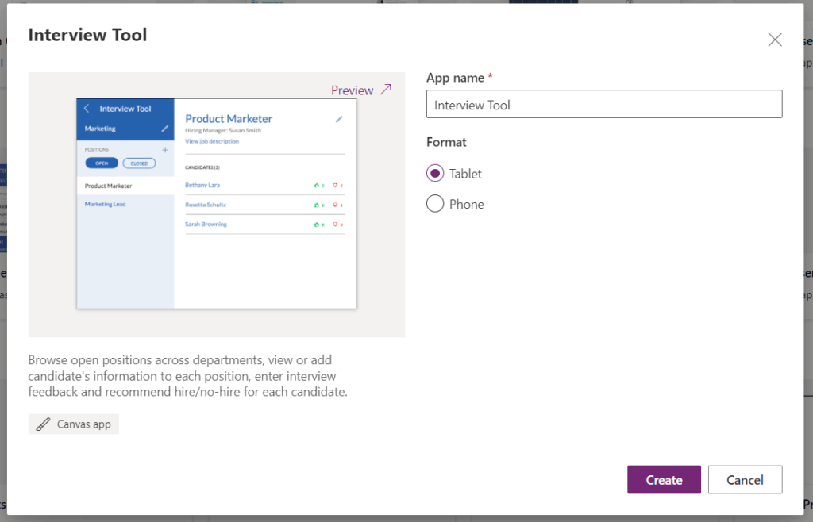Click the App name label

click(455, 78)
